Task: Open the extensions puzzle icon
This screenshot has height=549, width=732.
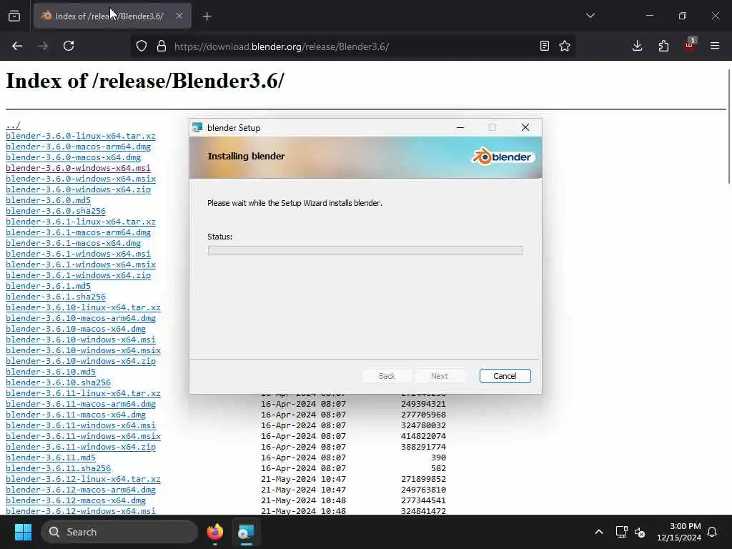Action: [663, 46]
